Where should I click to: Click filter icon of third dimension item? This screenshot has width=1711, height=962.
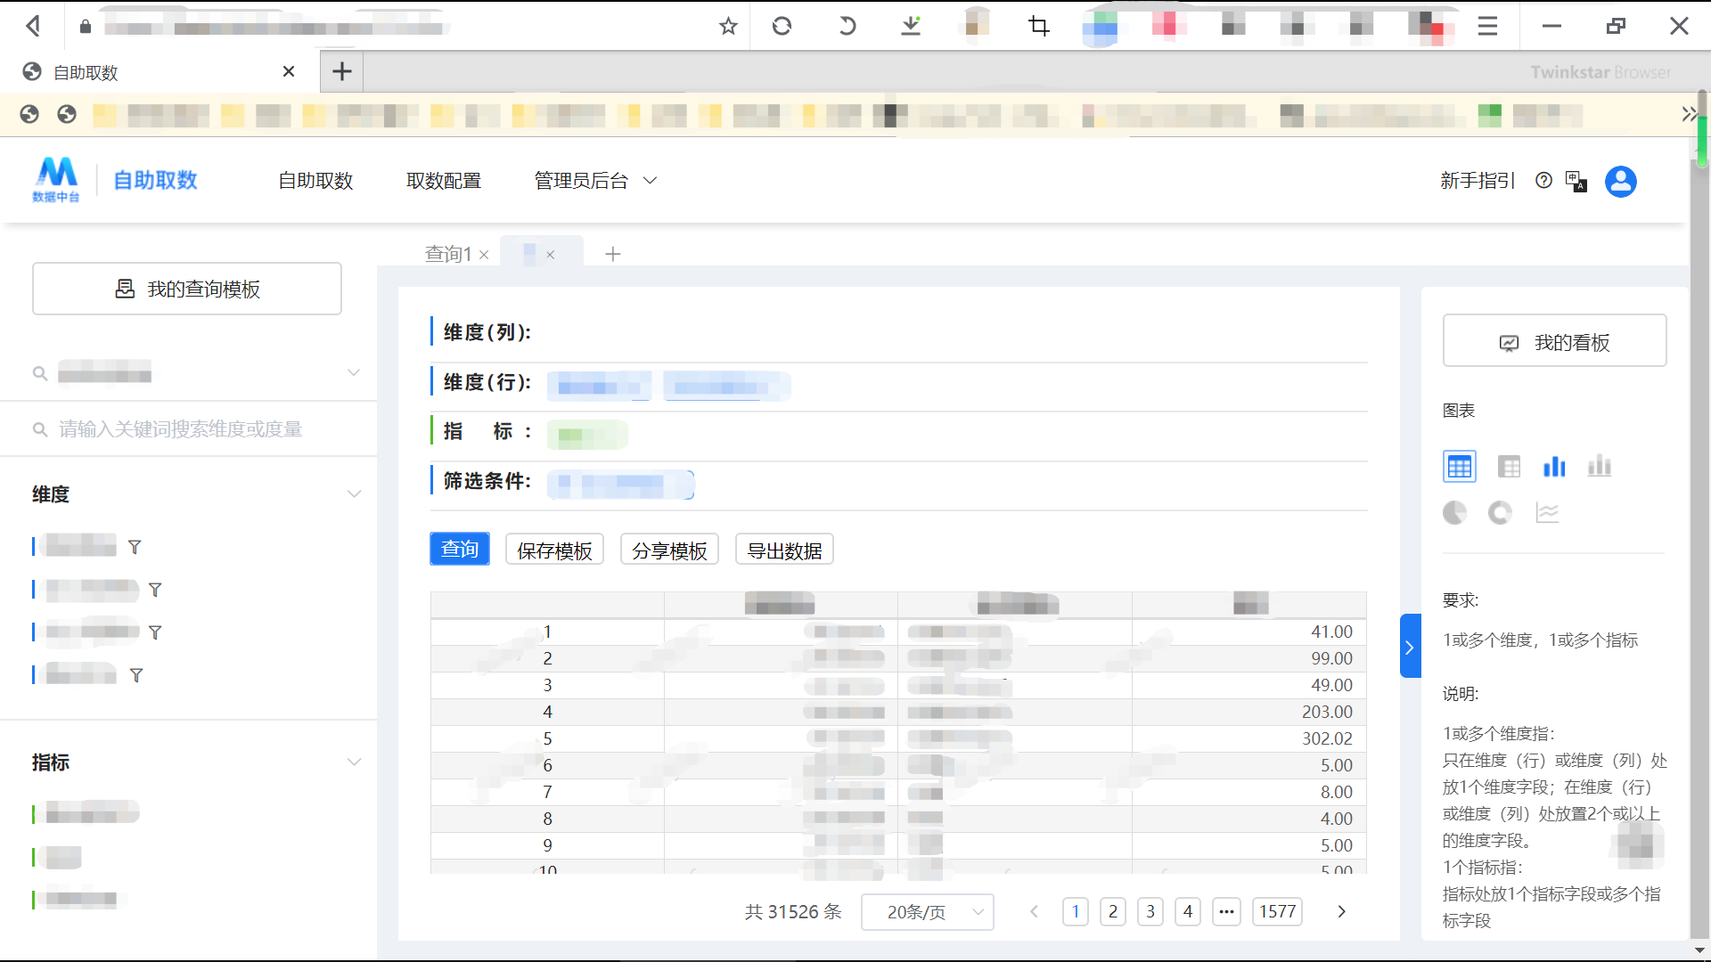[x=155, y=632]
